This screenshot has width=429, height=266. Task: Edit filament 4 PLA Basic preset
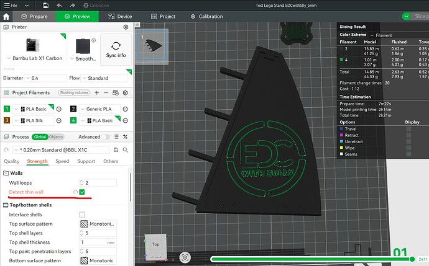tap(126, 120)
